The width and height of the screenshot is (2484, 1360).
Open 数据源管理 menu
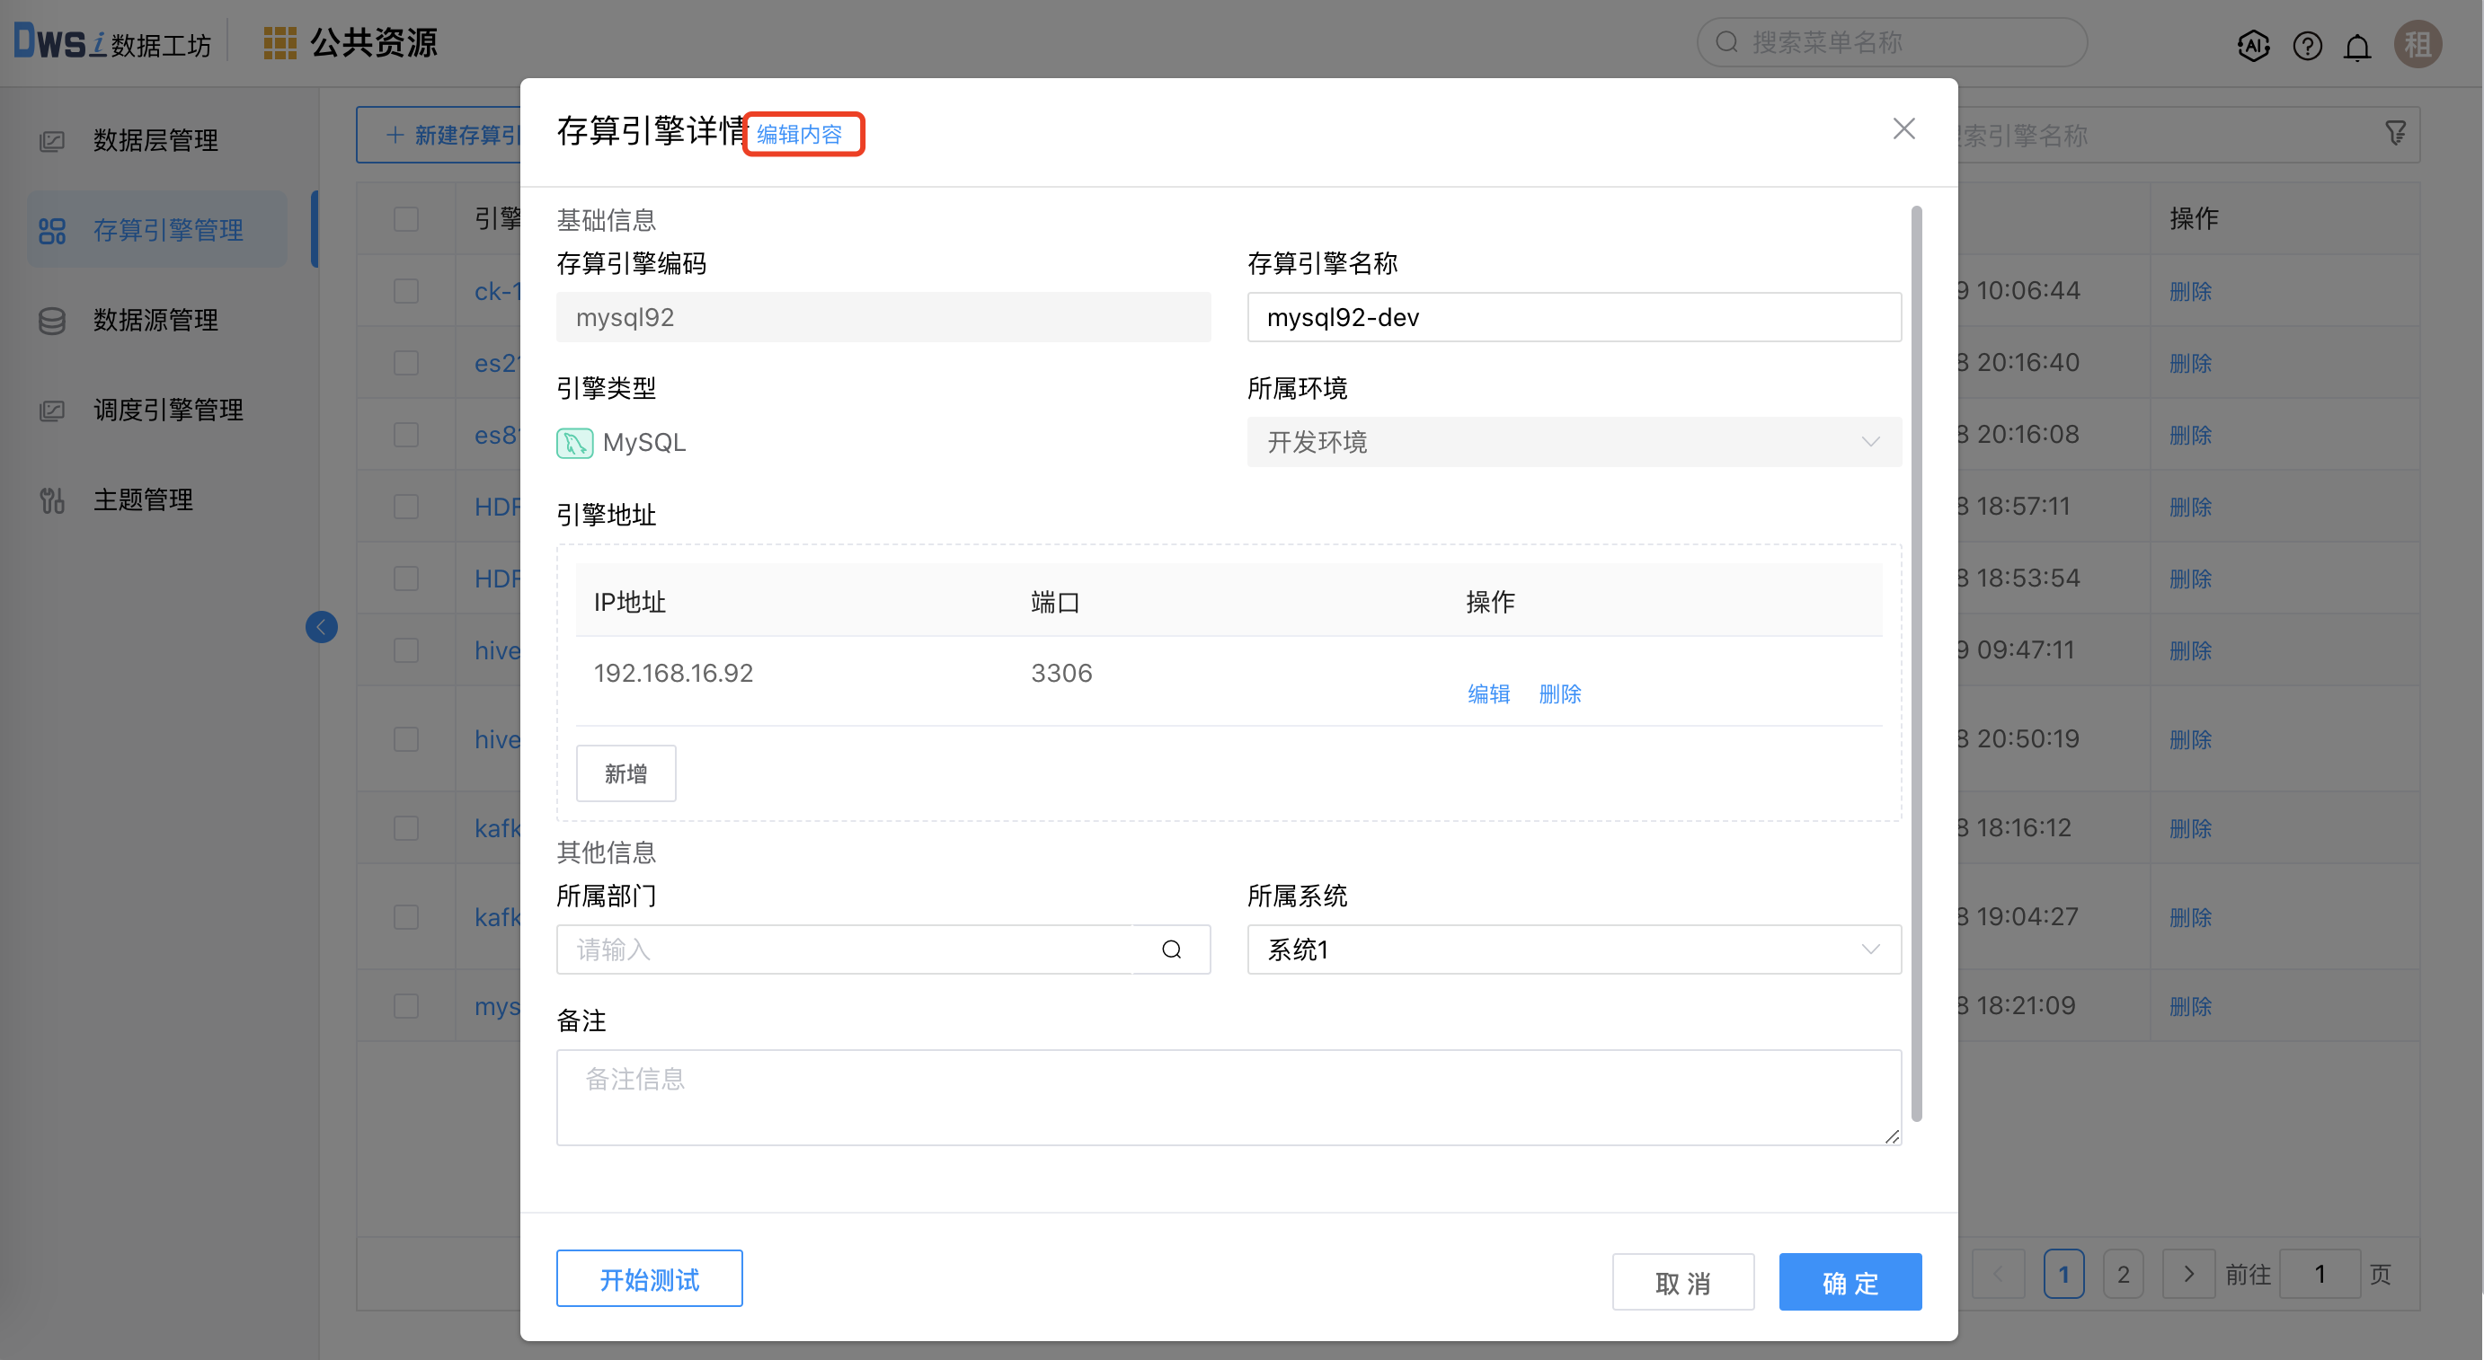pyautogui.click(x=157, y=320)
